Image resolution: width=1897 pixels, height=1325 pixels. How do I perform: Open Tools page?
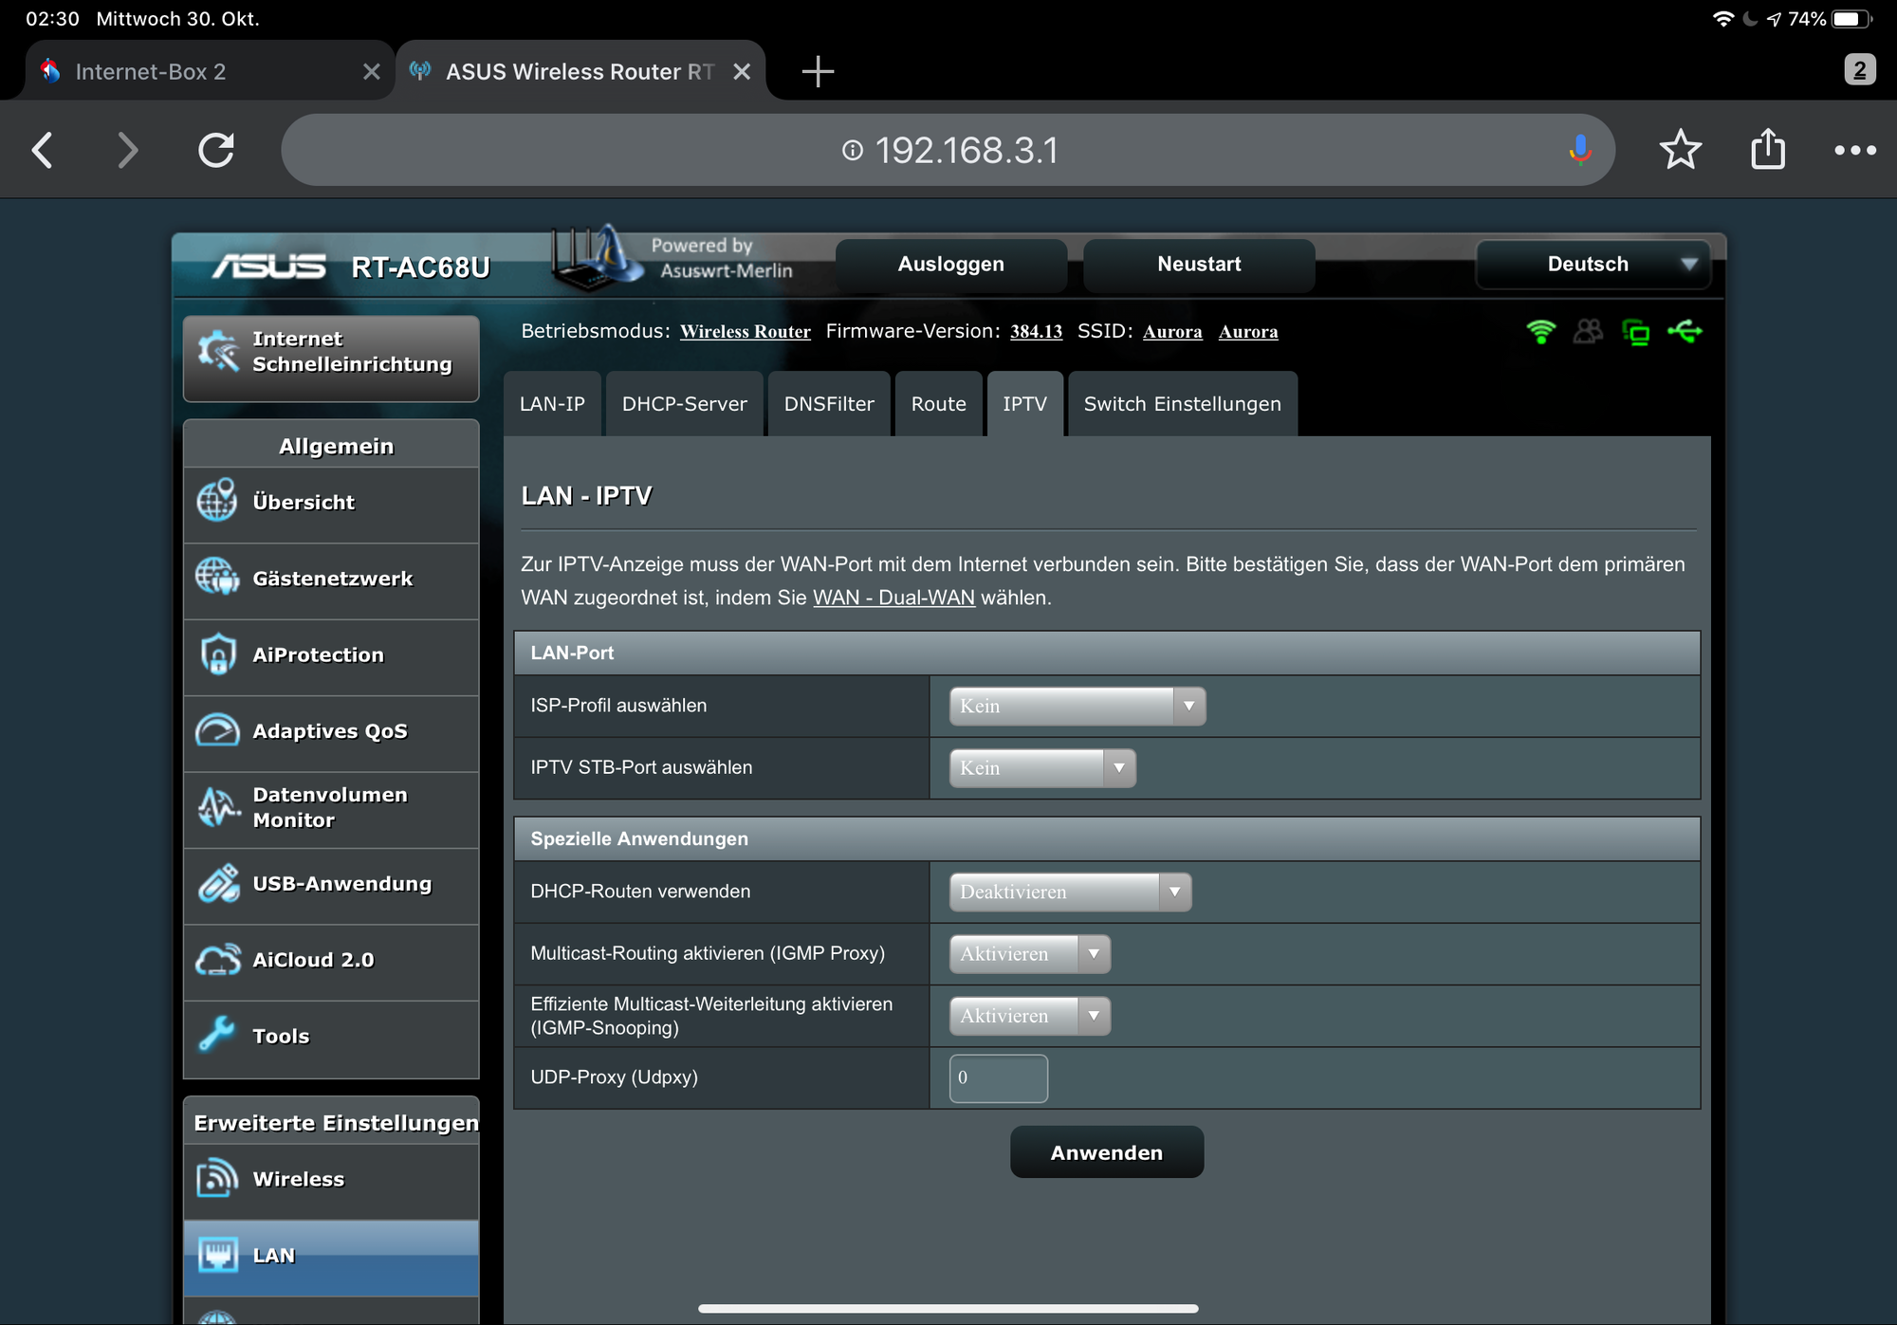tap(331, 1038)
